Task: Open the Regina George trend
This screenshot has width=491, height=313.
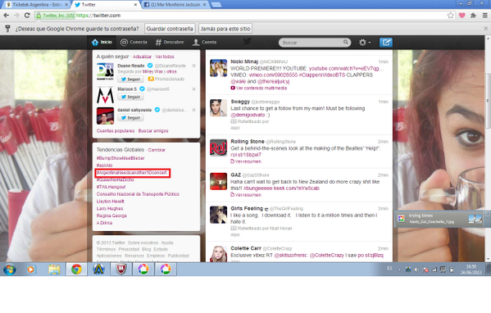Action: point(111,215)
